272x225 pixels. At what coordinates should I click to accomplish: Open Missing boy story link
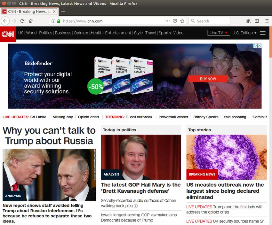coord(63,117)
